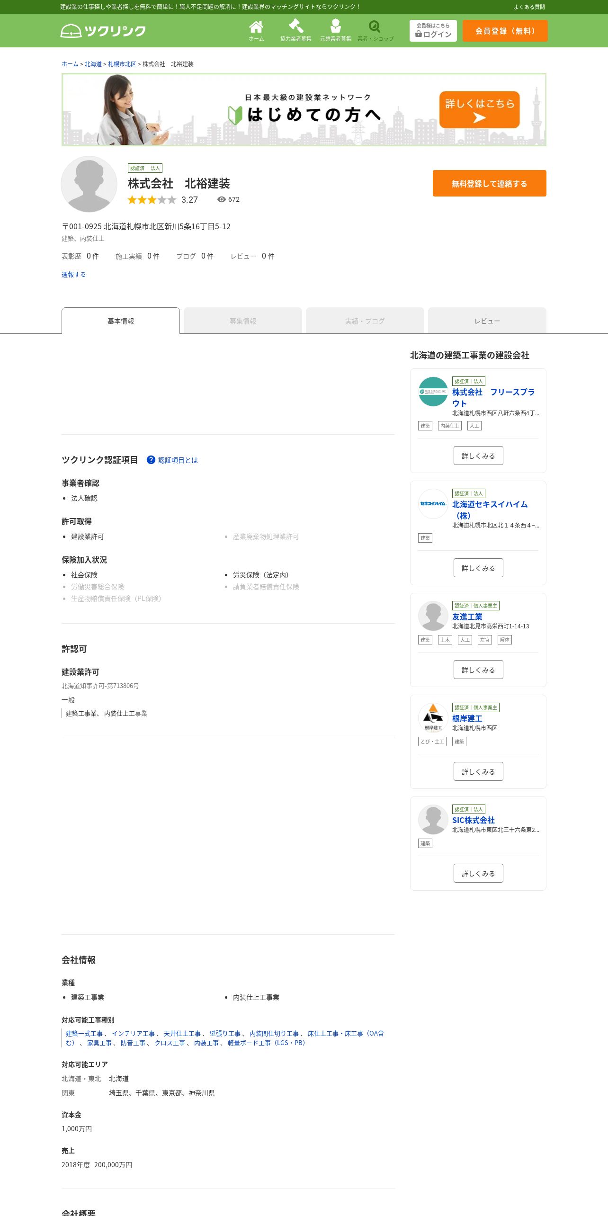Open クロス工事 link
Viewport: 608px width, 1216px height.
click(170, 1043)
